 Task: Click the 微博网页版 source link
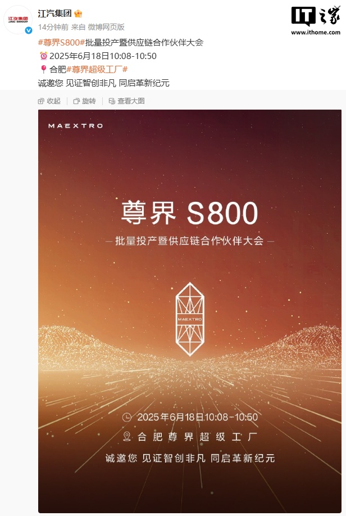tap(106, 27)
